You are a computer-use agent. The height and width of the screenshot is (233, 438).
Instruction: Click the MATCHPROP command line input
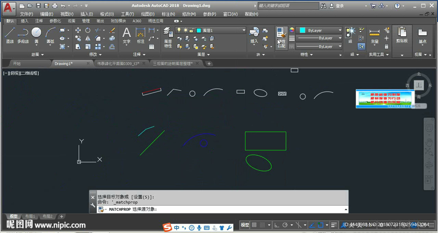(x=222, y=209)
